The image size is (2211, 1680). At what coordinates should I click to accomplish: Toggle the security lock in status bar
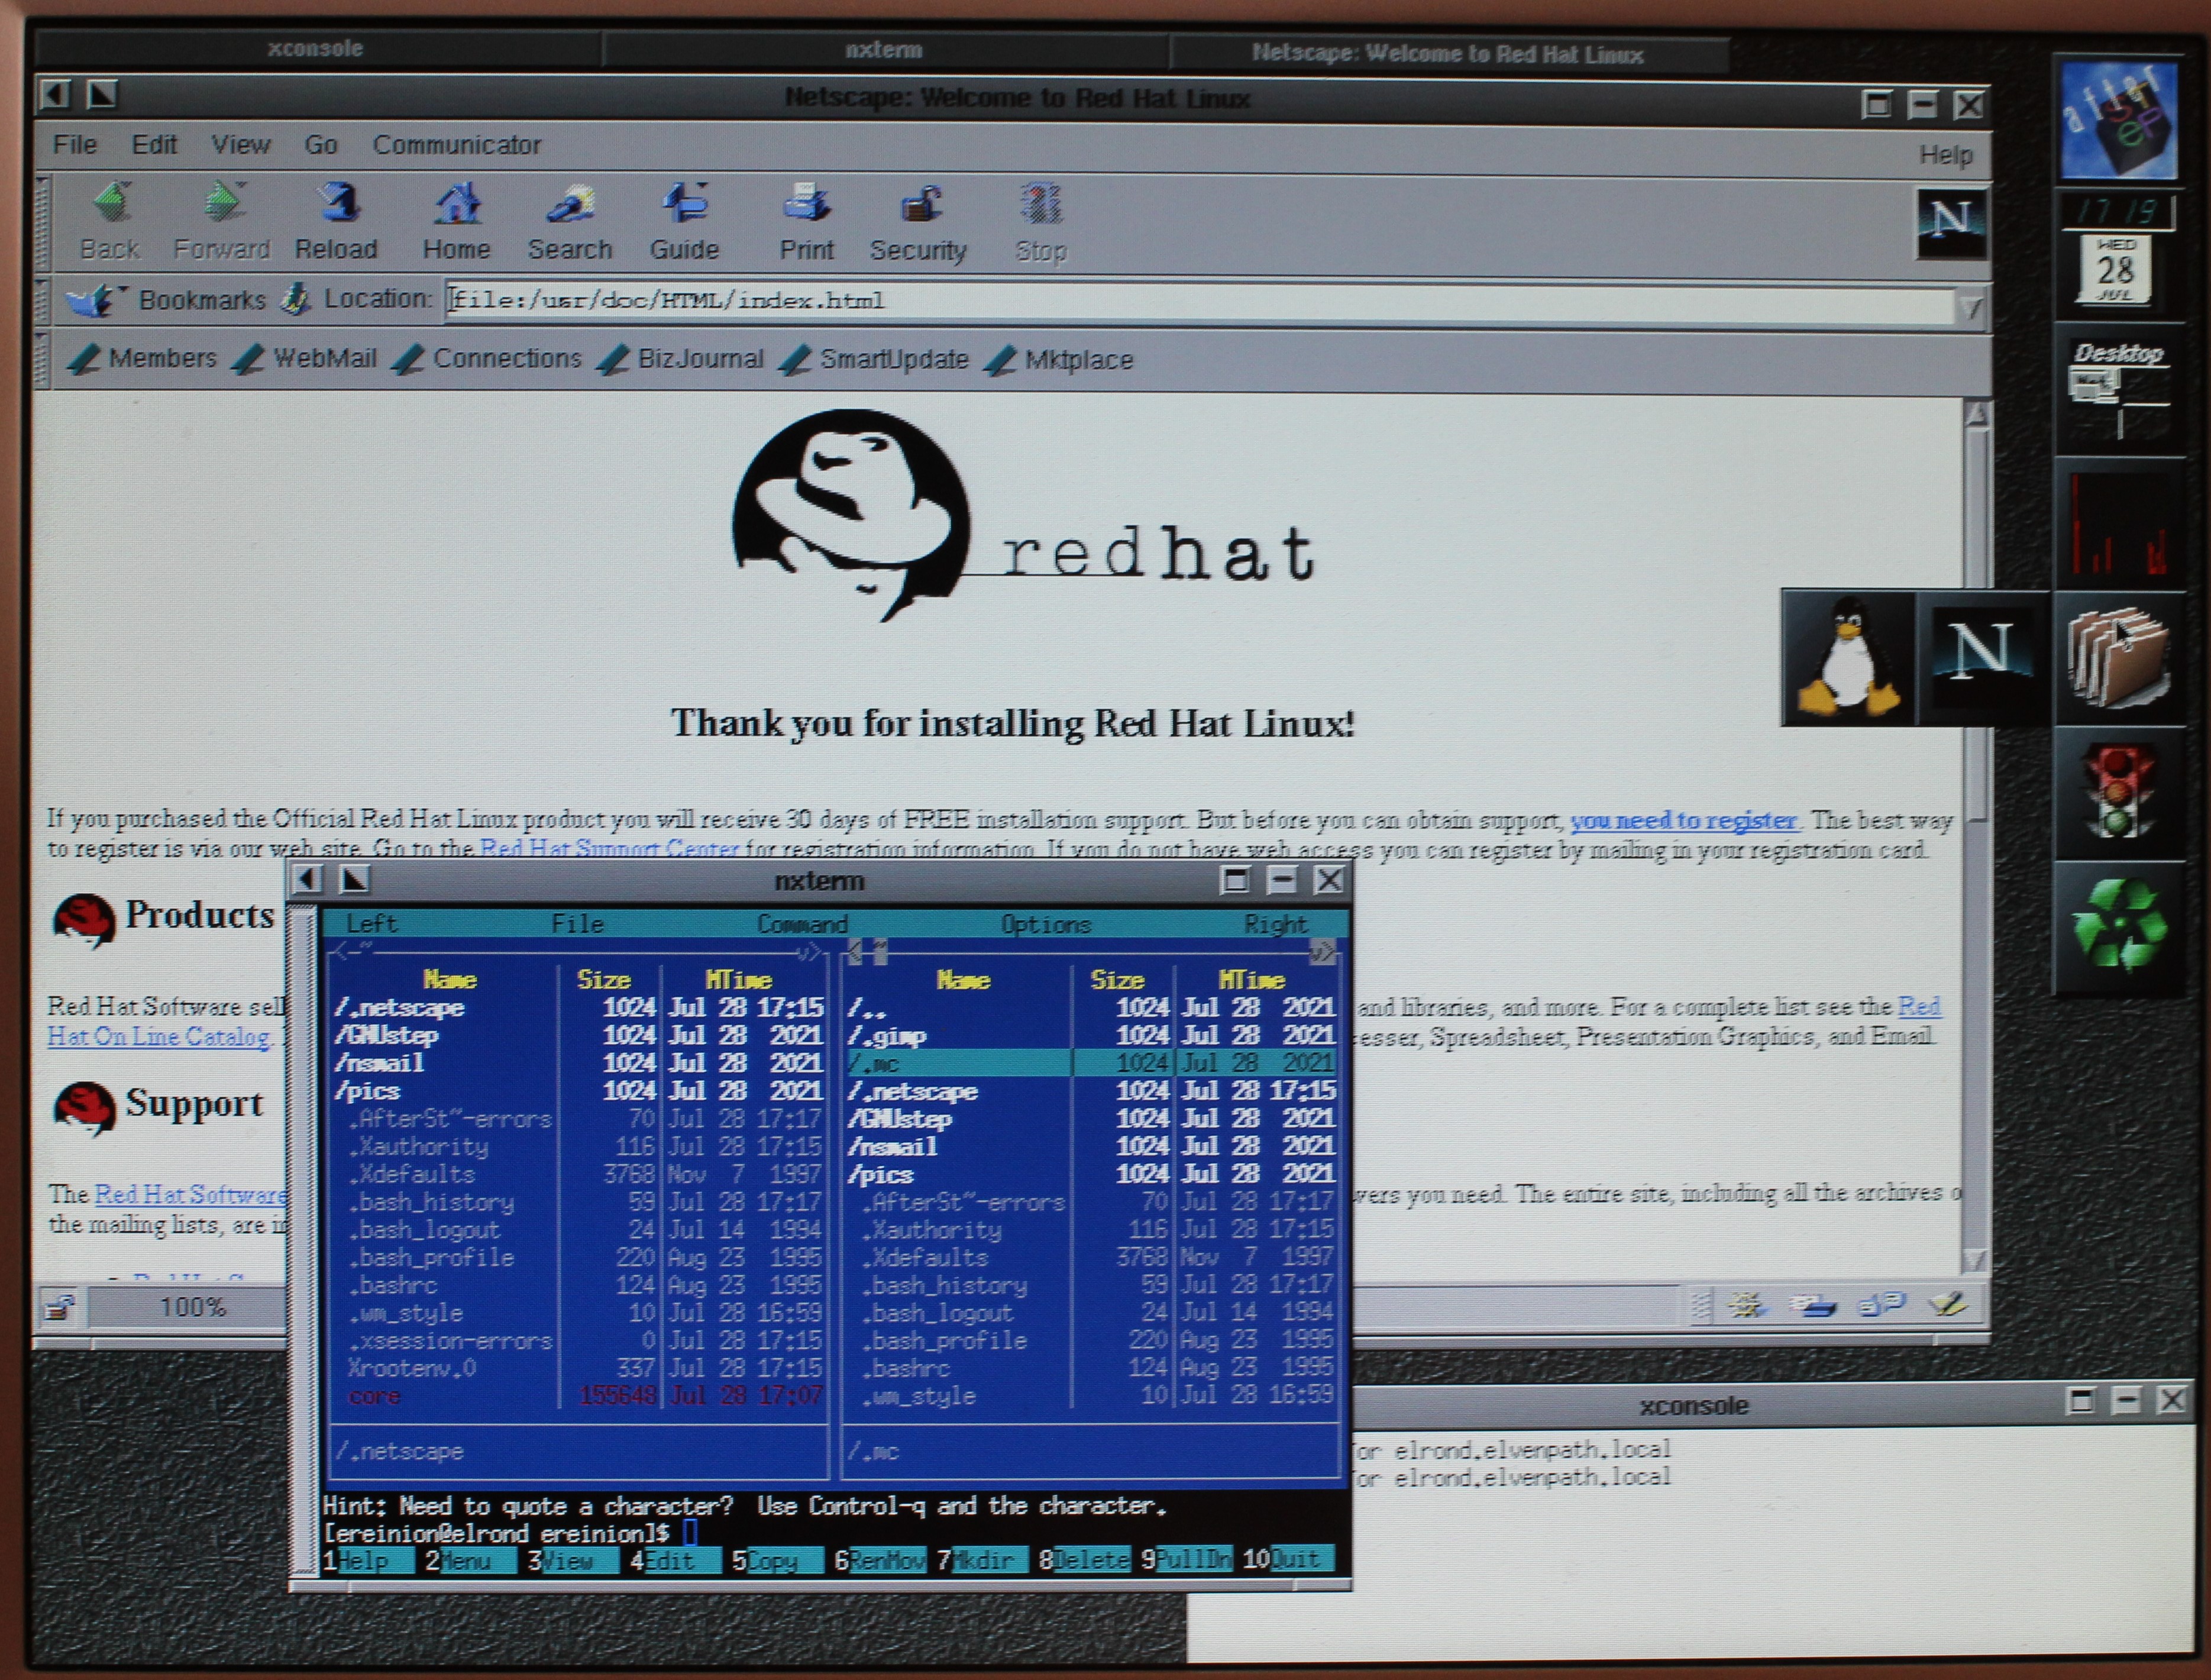click(59, 1307)
